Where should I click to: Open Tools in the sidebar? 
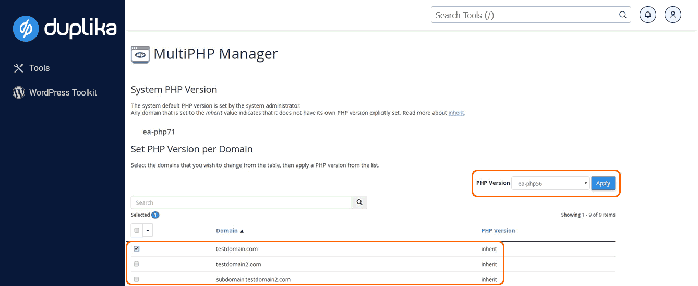31,68
